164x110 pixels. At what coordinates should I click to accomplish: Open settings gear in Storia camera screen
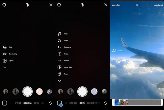click(4, 5)
